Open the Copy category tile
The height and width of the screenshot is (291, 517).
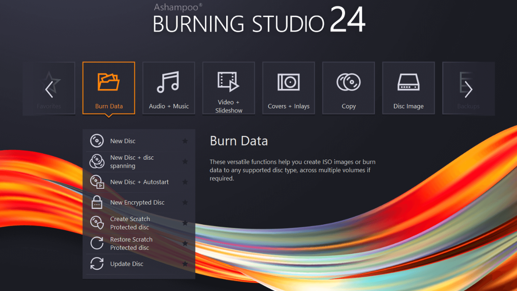(349, 88)
